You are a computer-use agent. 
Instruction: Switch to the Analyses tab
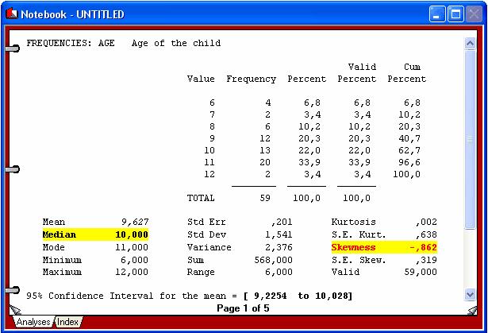coord(33,322)
